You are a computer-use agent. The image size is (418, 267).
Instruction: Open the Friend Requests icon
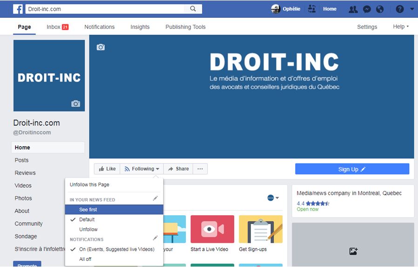353,9
